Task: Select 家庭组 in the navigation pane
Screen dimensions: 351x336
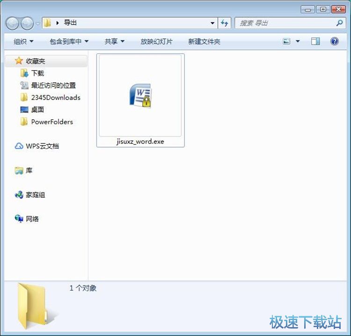Action: pos(36,195)
